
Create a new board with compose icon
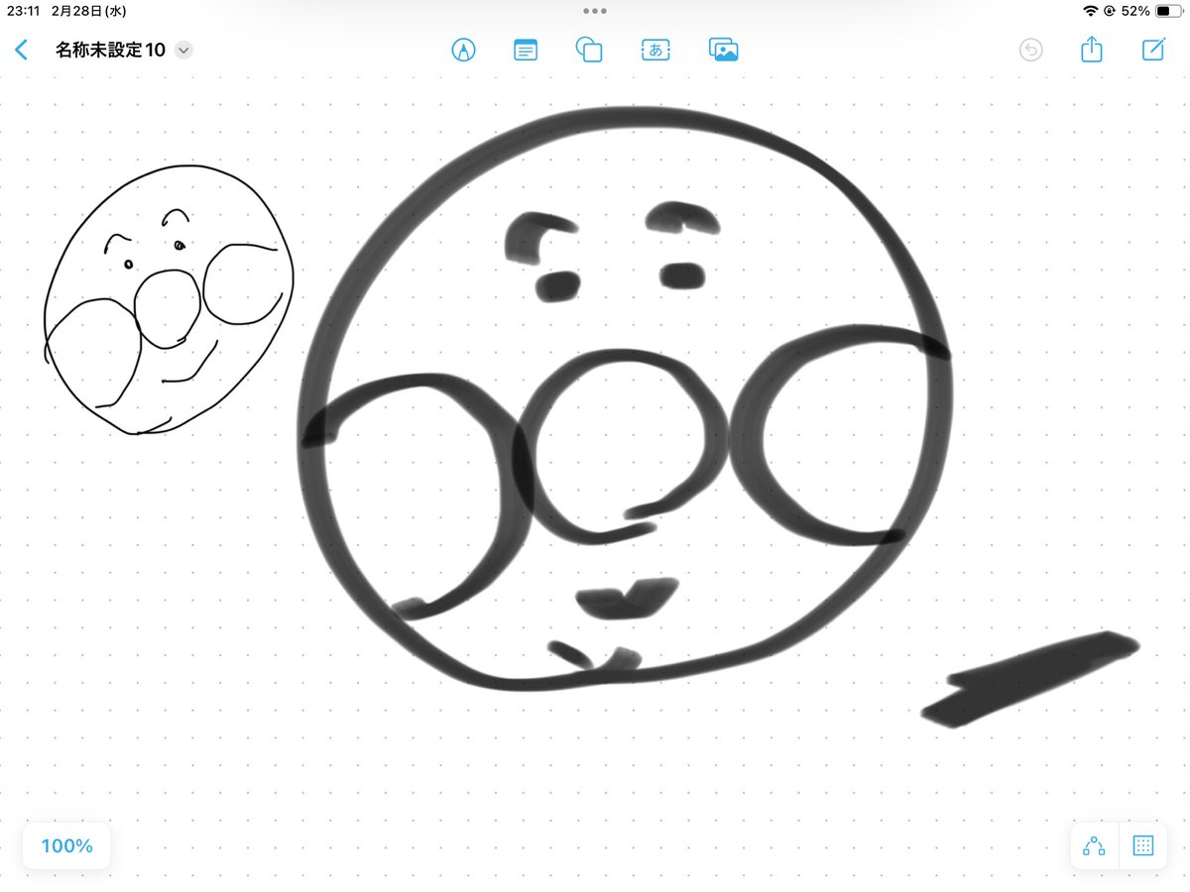(x=1153, y=50)
